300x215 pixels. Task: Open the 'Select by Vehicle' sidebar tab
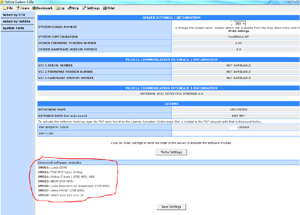(17, 21)
